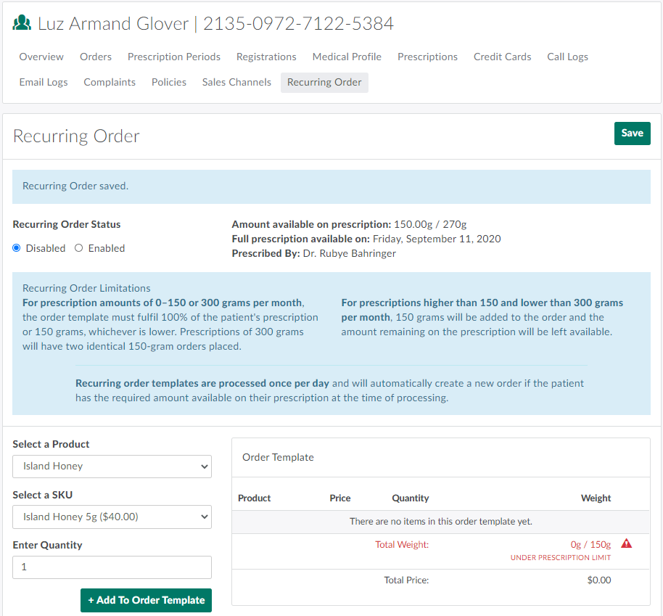Switch to the Orders tab
This screenshot has width=663, height=616.
[96, 57]
